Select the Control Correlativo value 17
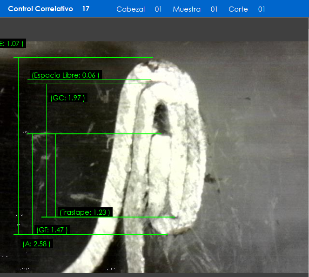 point(86,9)
